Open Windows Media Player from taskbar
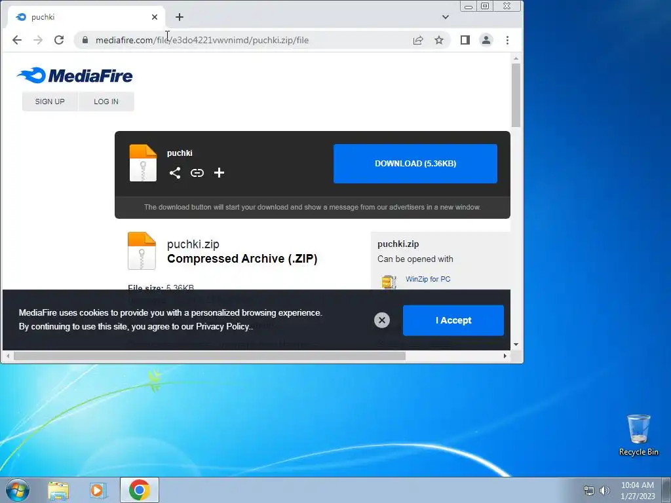This screenshot has width=671, height=503. point(98,490)
